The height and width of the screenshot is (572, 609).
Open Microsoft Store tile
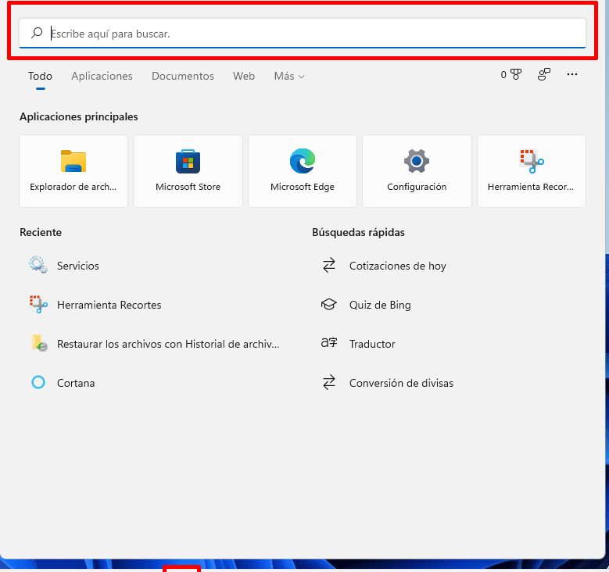(x=188, y=171)
